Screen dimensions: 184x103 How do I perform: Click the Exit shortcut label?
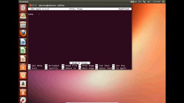click(x=34, y=68)
